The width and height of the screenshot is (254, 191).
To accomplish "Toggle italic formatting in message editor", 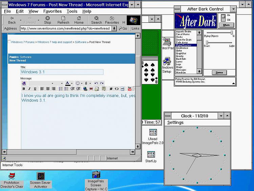I will point(29,89).
